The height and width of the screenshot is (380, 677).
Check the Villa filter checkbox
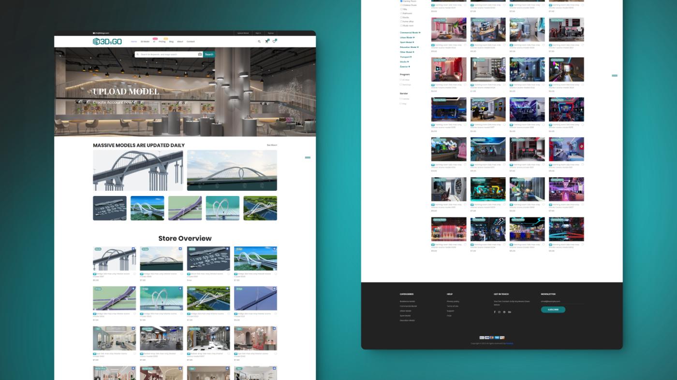401,9
